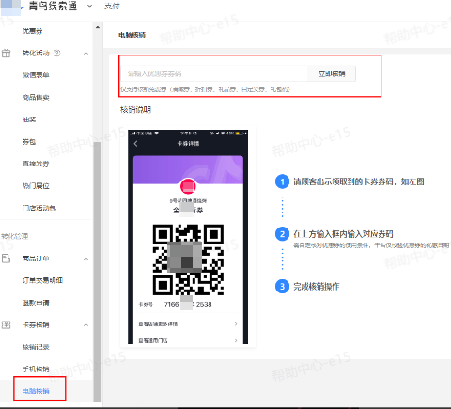
Task: Open 热门展位 in the sidebar
Action: tap(36, 186)
